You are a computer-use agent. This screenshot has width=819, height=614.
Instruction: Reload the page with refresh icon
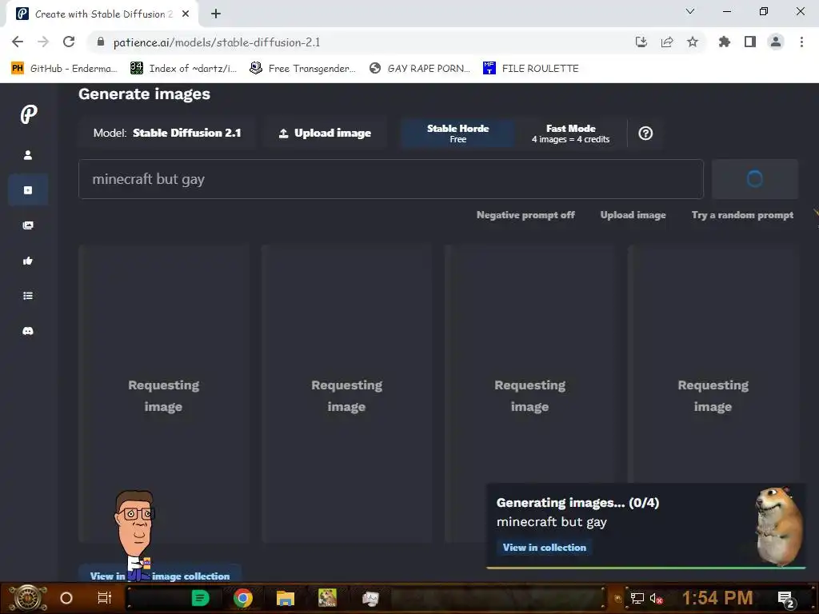click(69, 42)
